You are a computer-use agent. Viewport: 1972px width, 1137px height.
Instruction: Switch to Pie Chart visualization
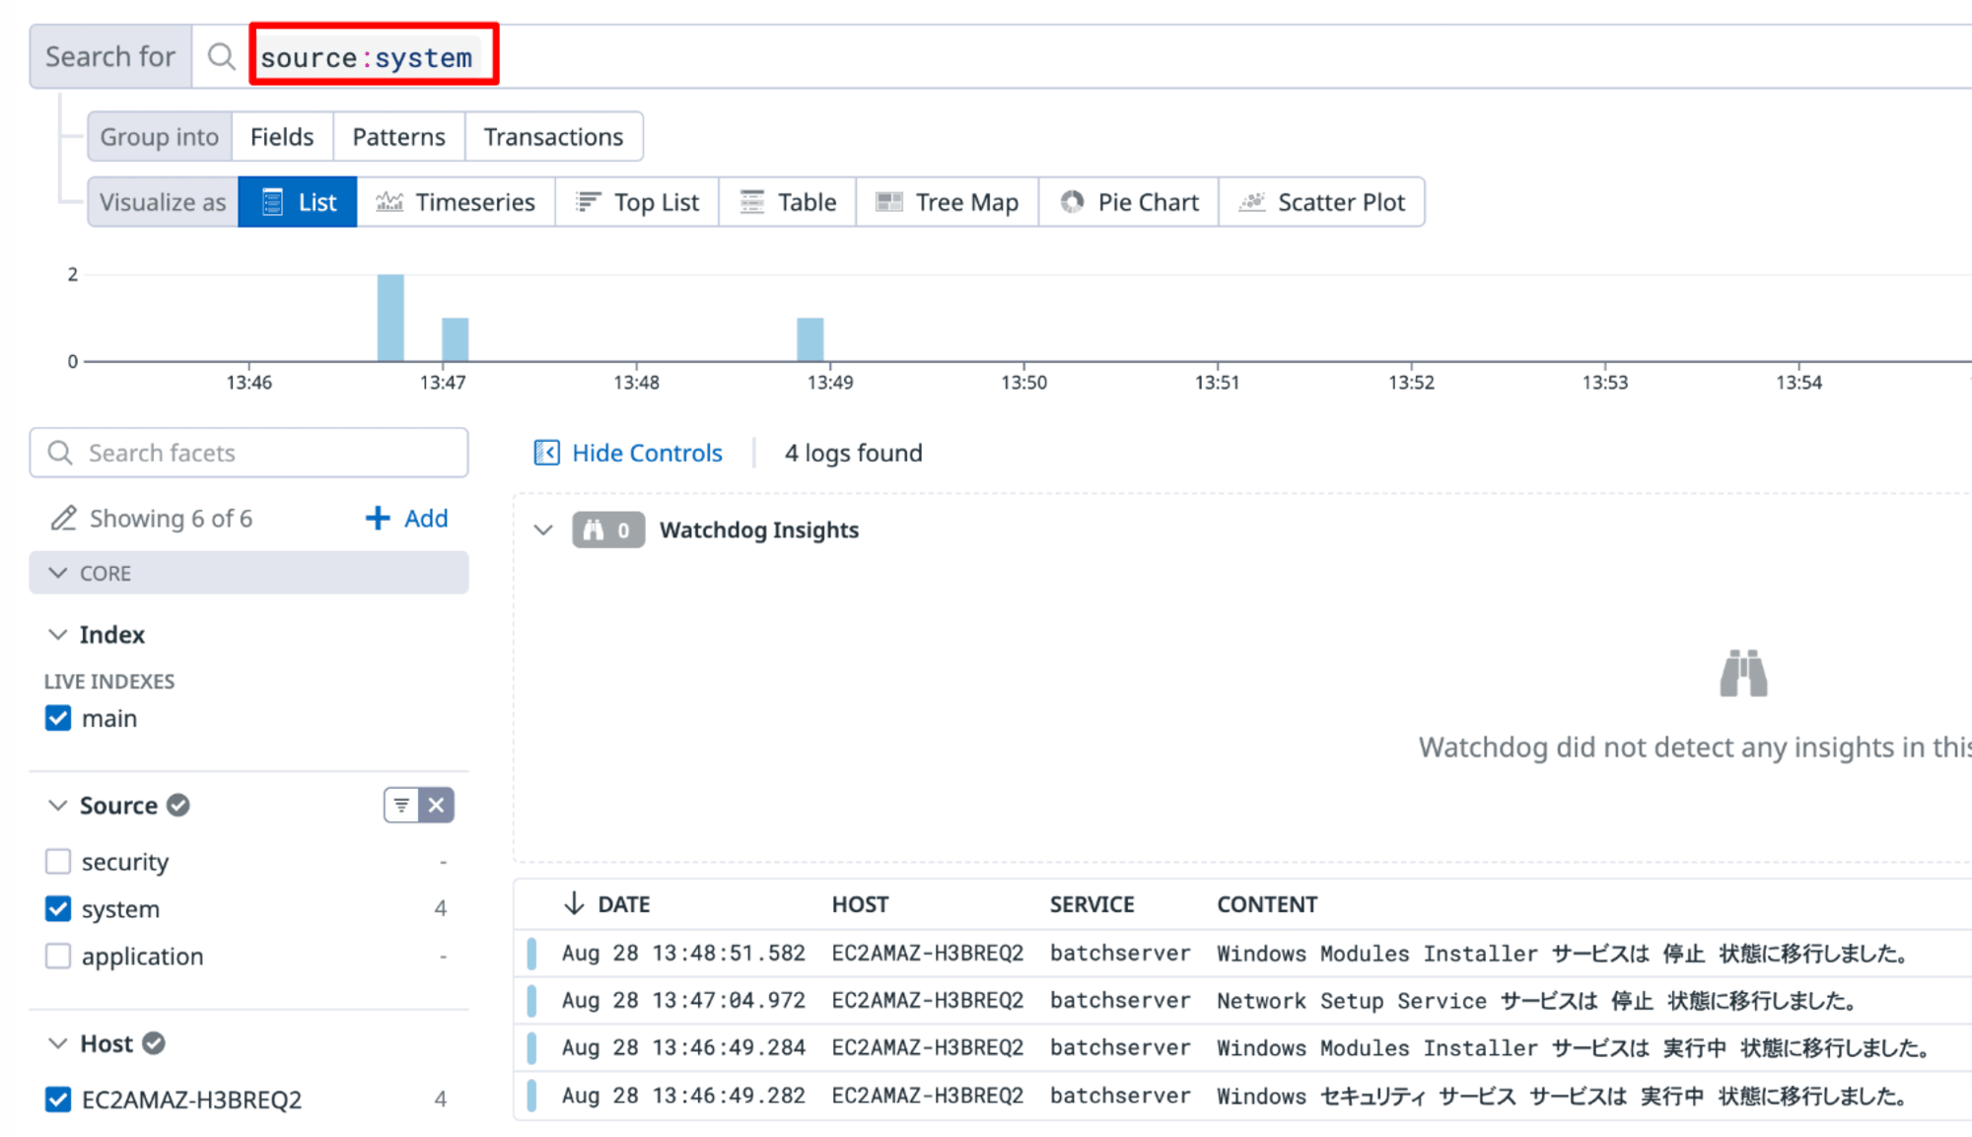coord(1129,202)
